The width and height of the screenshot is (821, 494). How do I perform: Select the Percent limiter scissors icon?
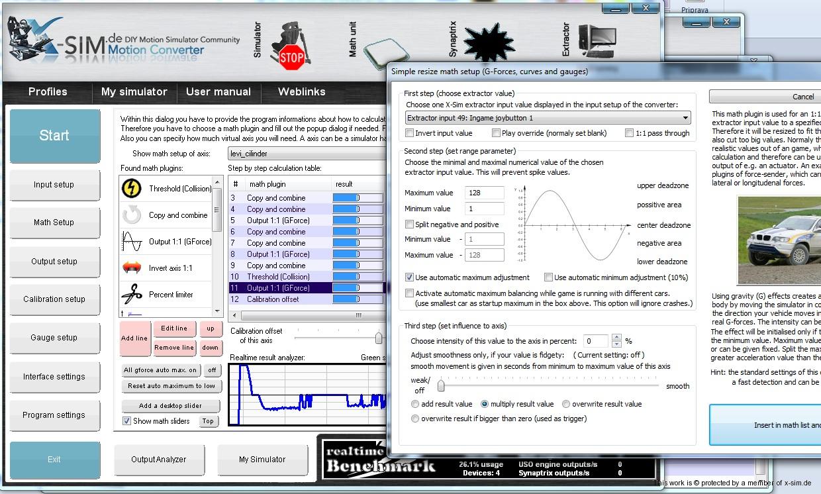132,295
